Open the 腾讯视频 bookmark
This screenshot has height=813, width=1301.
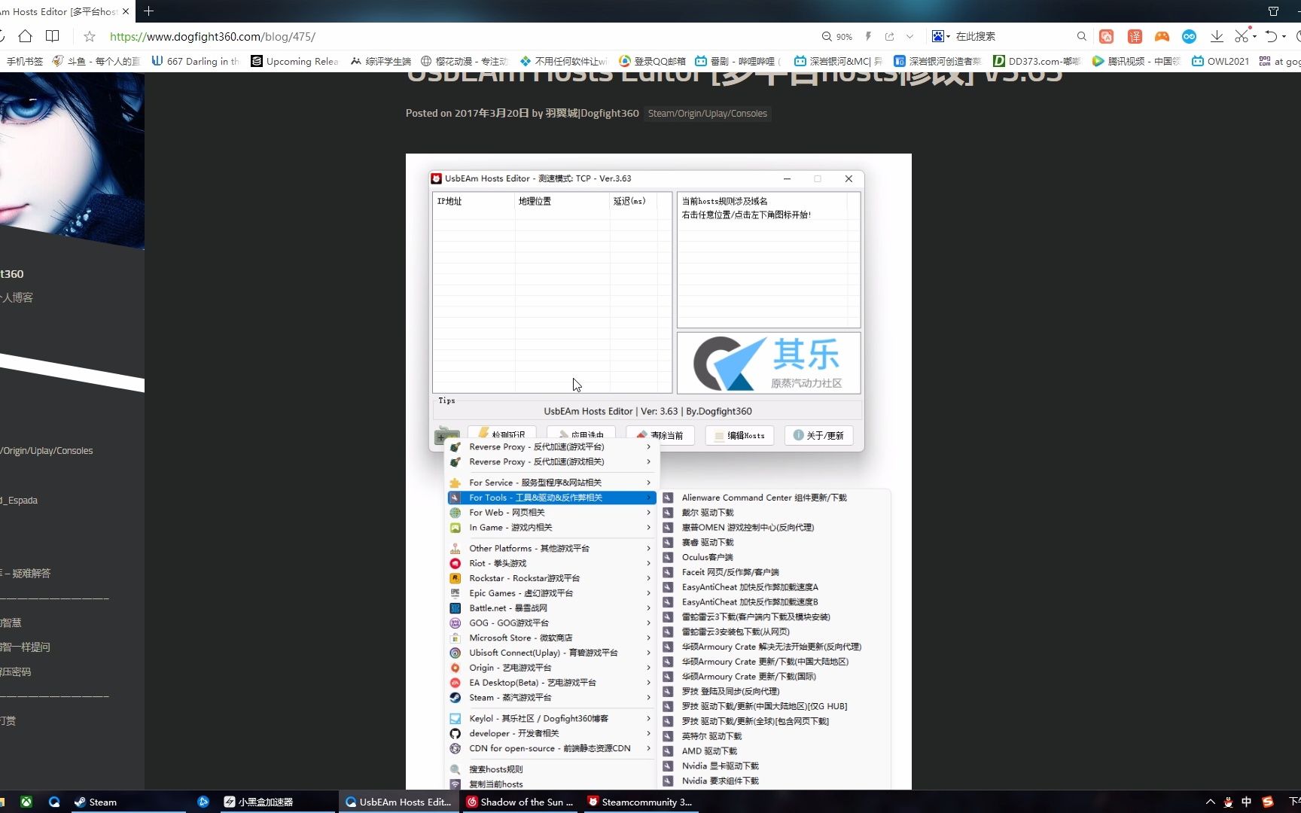coord(1136,61)
